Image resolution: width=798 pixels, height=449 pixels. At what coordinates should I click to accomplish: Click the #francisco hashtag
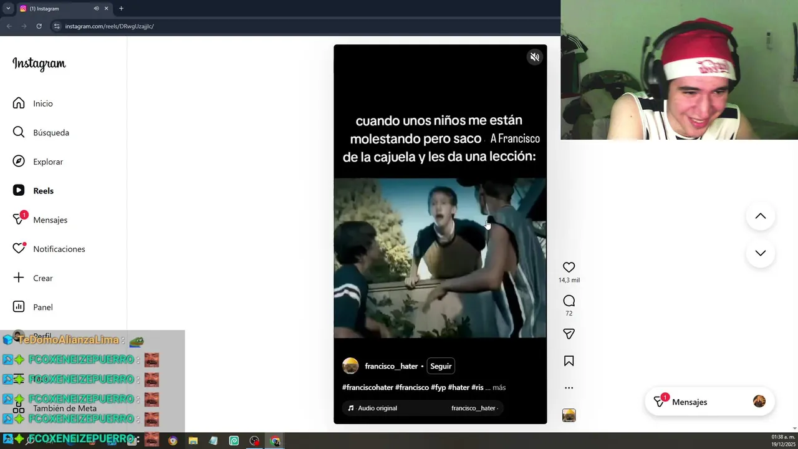click(x=411, y=387)
